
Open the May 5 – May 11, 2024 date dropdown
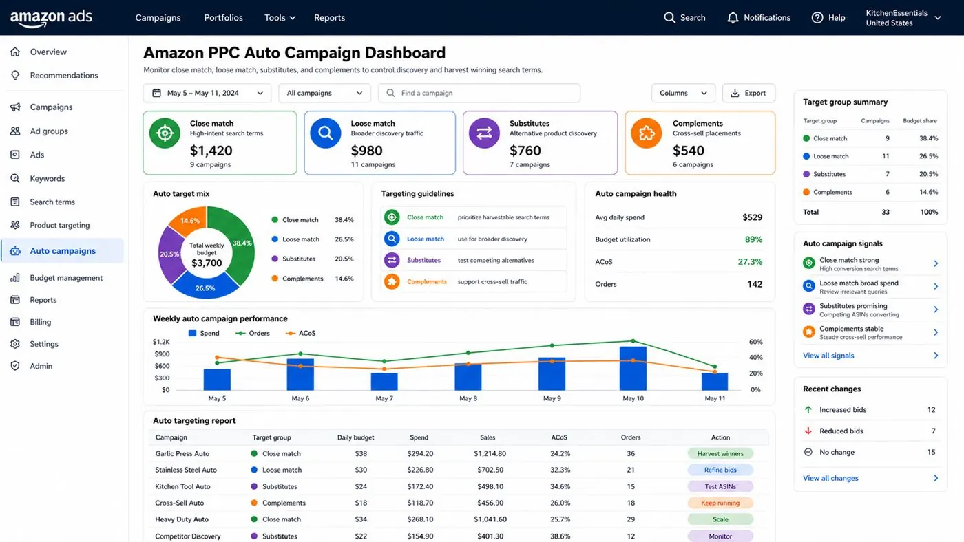coord(207,93)
